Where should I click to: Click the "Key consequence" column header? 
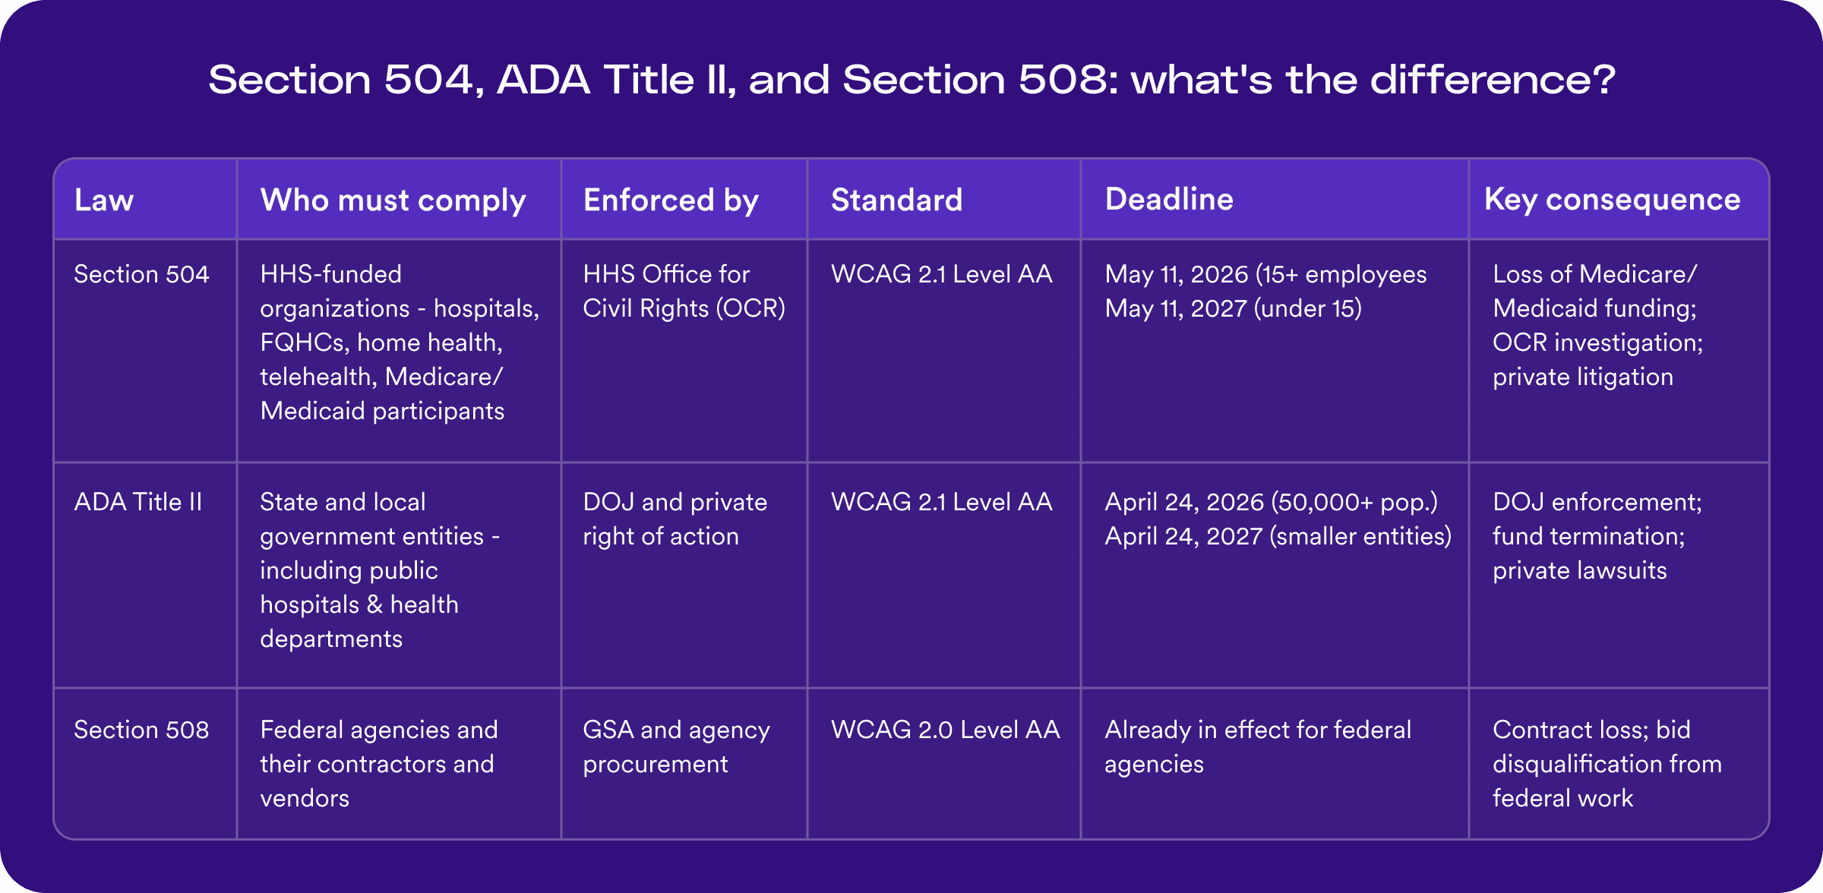click(1612, 200)
